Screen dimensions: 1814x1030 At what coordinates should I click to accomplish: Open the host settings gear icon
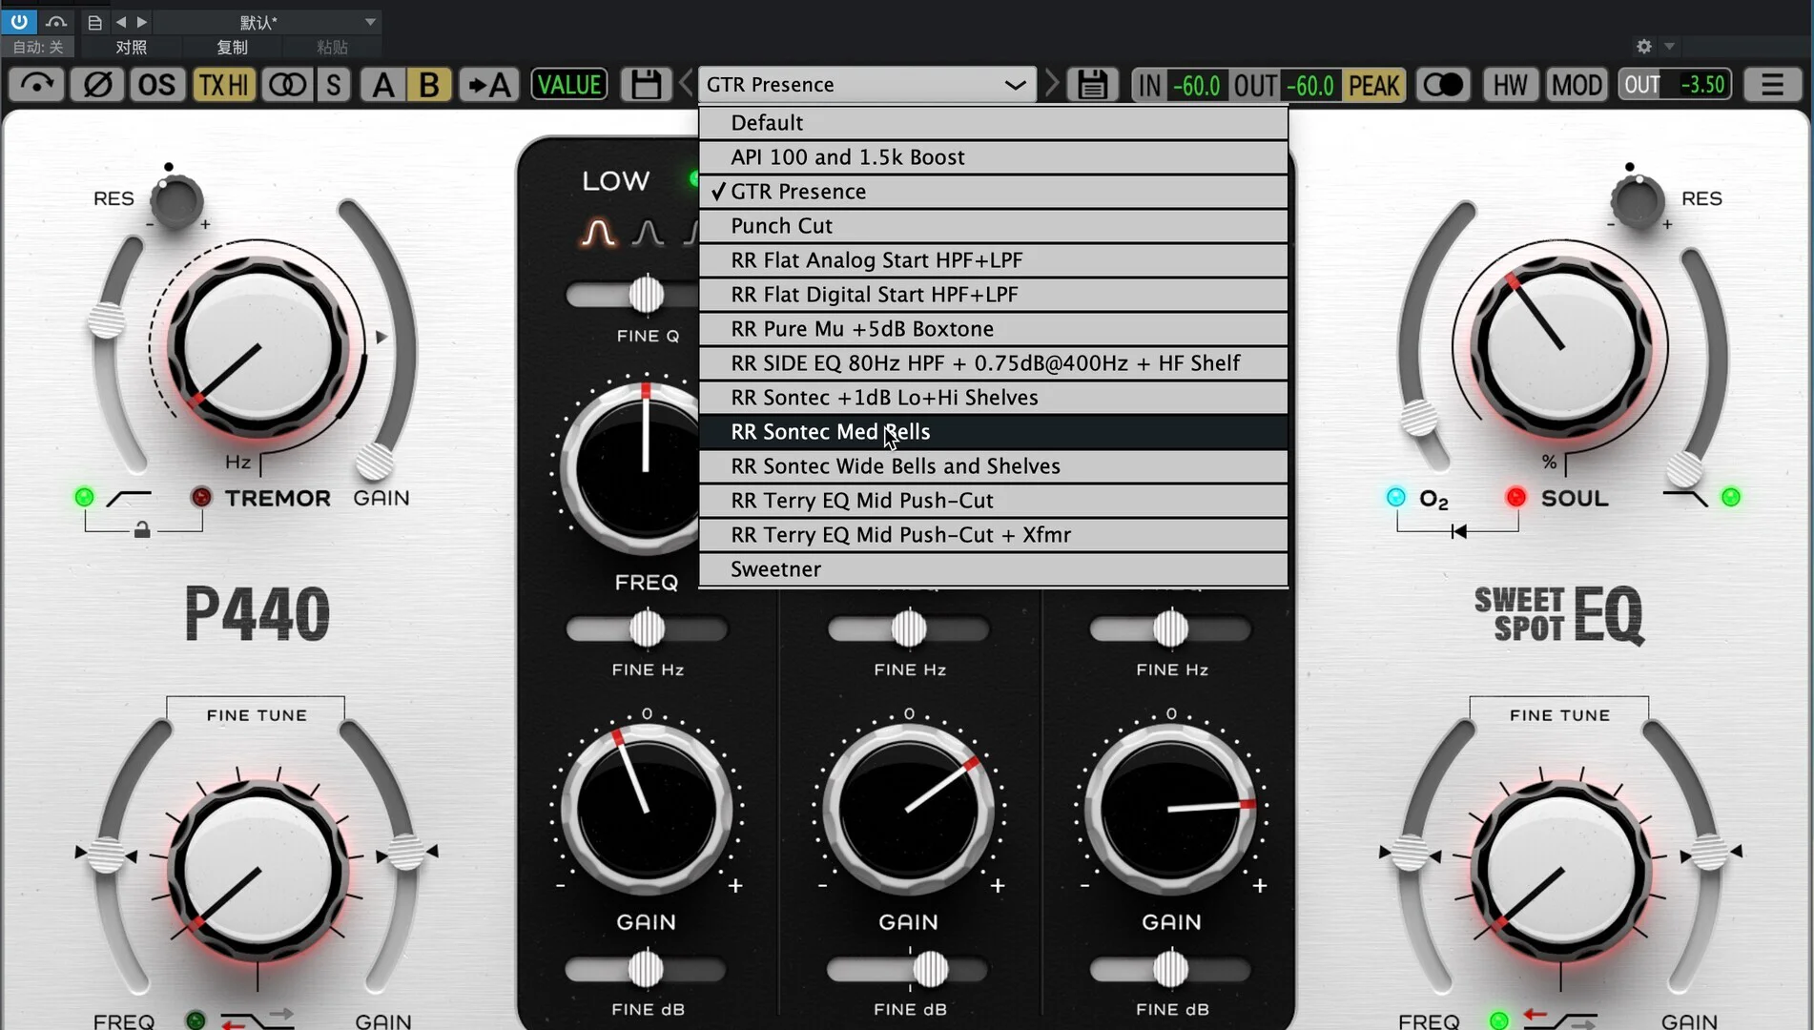coord(1643,46)
